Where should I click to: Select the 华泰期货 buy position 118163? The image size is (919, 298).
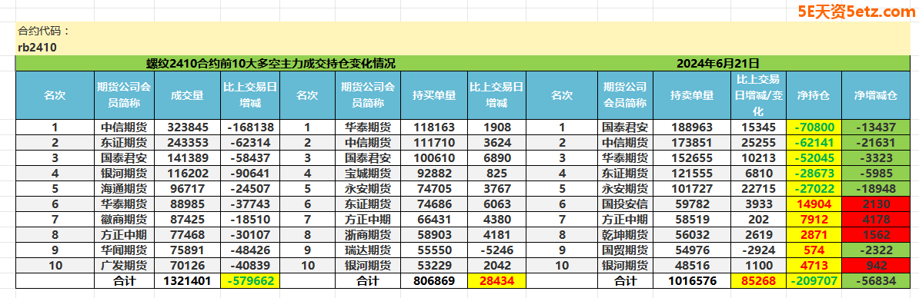[x=433, y=127]
